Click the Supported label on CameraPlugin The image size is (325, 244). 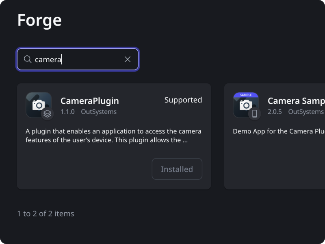tap(183, 100)
